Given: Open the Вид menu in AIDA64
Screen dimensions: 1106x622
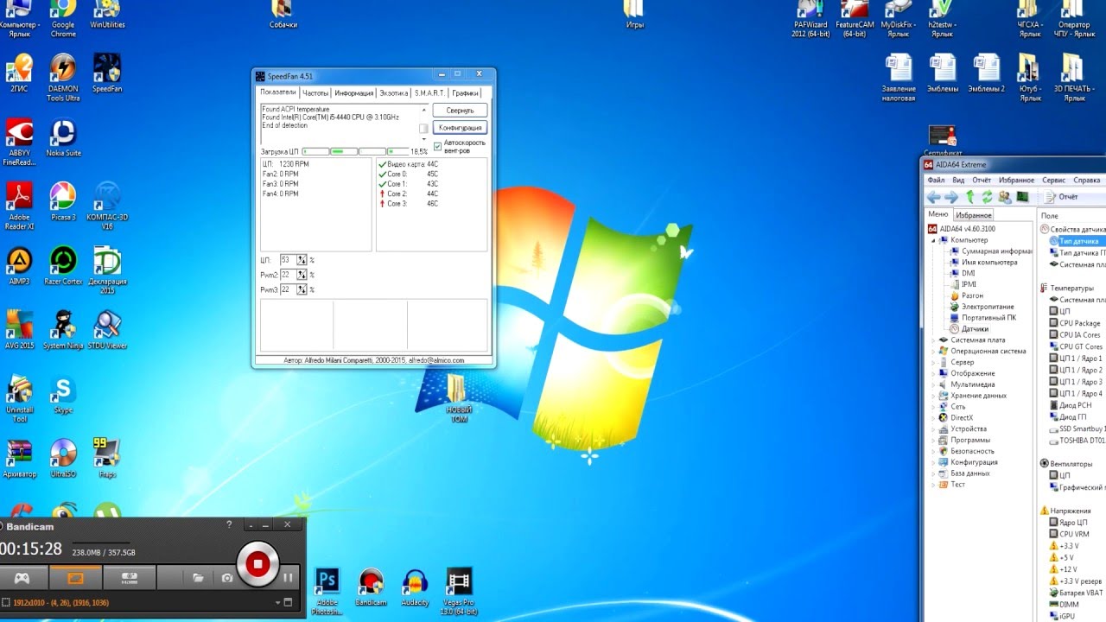Looking at the screenshot, I should click(958, 181).
